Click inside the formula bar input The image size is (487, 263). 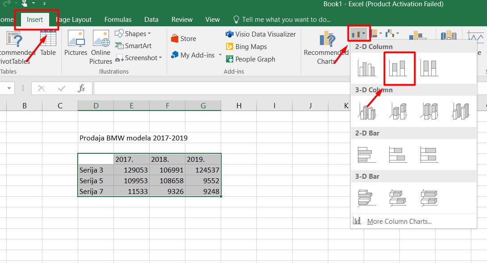pyautogui.click(x=222, y=88)
